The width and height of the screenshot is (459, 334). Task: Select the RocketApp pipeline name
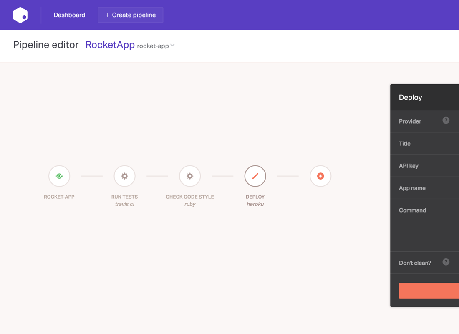click(x=110, y=45)
